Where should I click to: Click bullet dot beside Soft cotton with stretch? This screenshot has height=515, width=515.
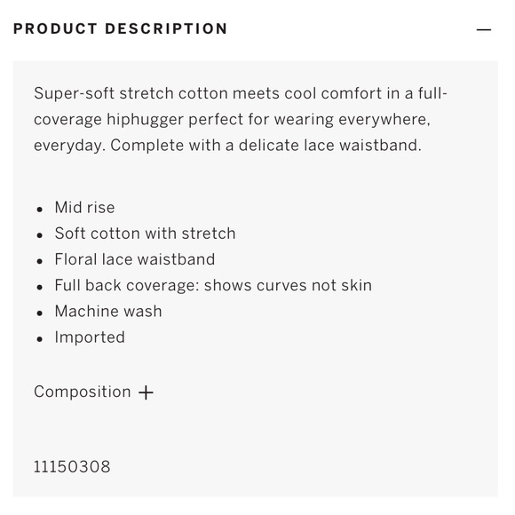coord(40,235)
